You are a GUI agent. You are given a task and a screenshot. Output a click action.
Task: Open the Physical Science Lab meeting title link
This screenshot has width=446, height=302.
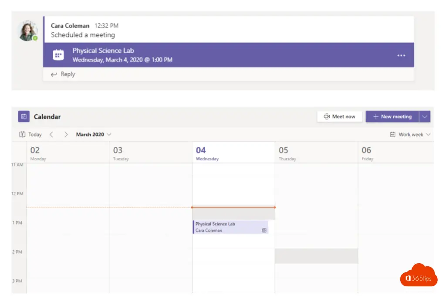pos(103,51)
